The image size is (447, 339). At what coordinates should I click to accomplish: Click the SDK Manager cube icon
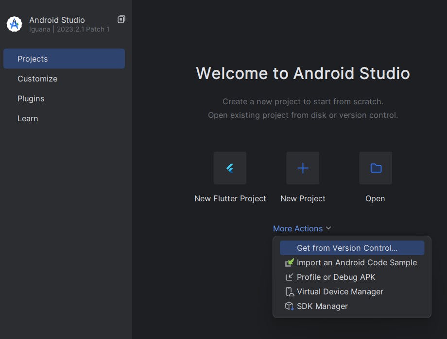[x=290, y=306]
